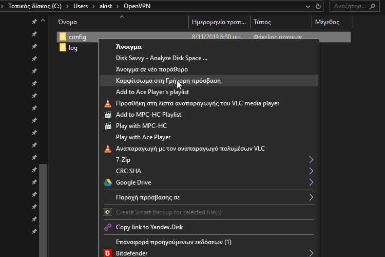Expand the CRC SHA submenu arrow
This screenshot has width=385, height=257.
(x=311, y=171)
